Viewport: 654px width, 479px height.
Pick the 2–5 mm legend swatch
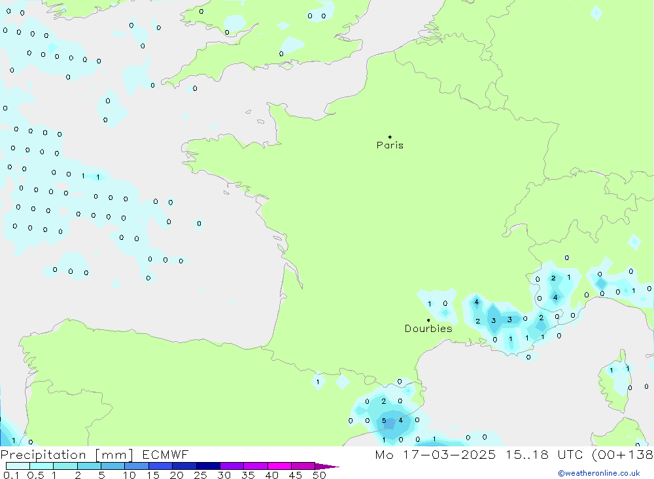[89, 466]
